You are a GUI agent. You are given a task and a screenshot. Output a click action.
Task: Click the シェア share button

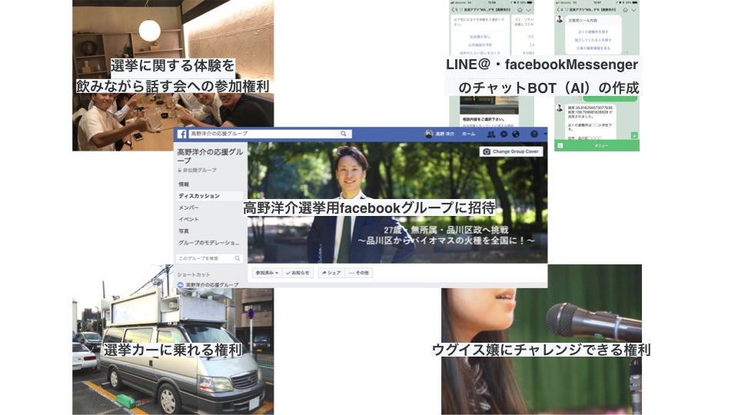coord(331,273)
